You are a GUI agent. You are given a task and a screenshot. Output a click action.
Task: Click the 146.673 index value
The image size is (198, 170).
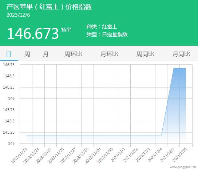pos(33,33)
